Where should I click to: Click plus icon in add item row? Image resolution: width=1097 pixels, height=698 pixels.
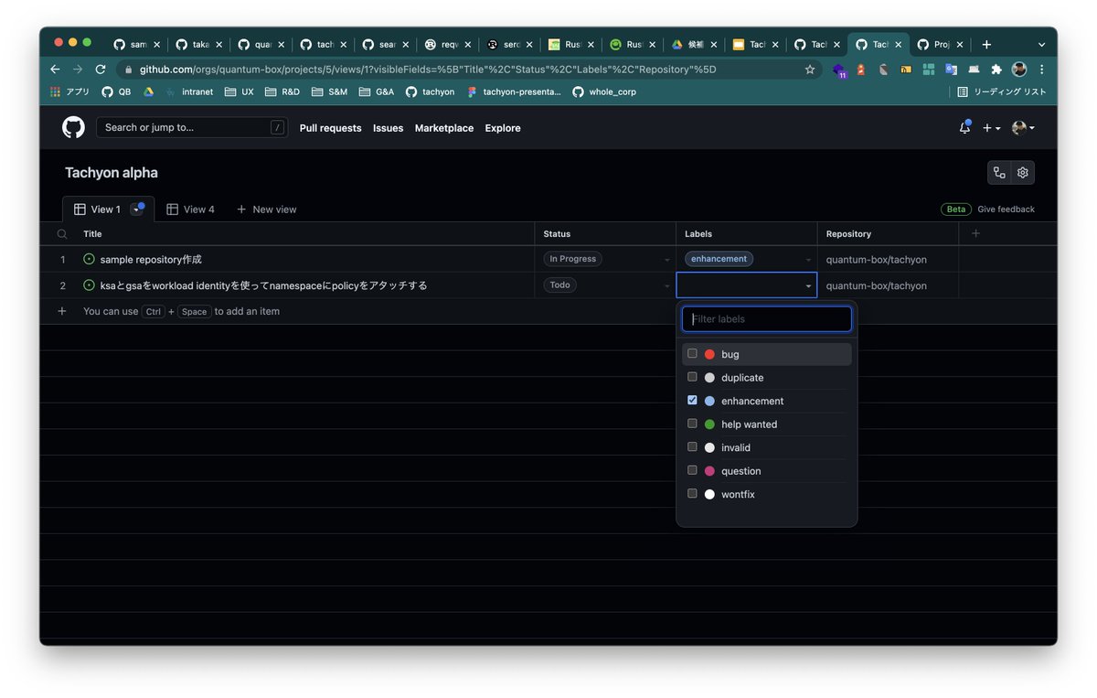(62, 311)
